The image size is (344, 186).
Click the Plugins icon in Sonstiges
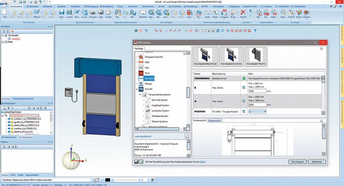(x=306, y=12)
